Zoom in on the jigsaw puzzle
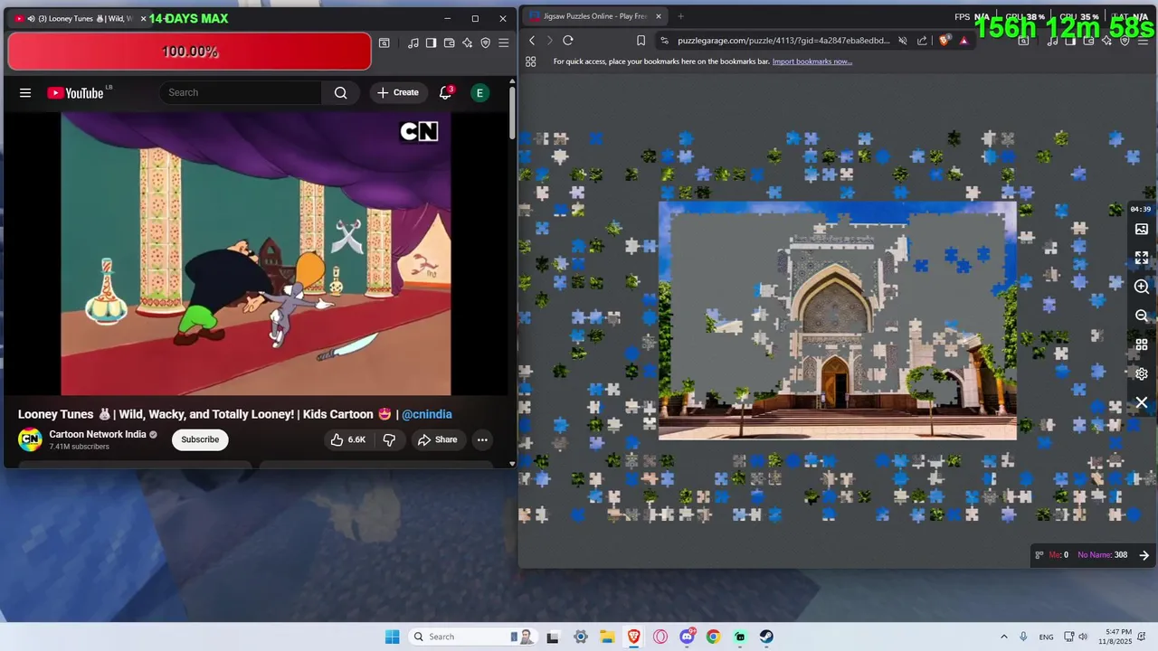1158x651 pixels. coord(1142,287)
